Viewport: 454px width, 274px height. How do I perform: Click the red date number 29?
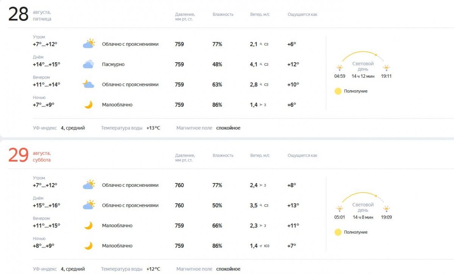pos(19,155)
